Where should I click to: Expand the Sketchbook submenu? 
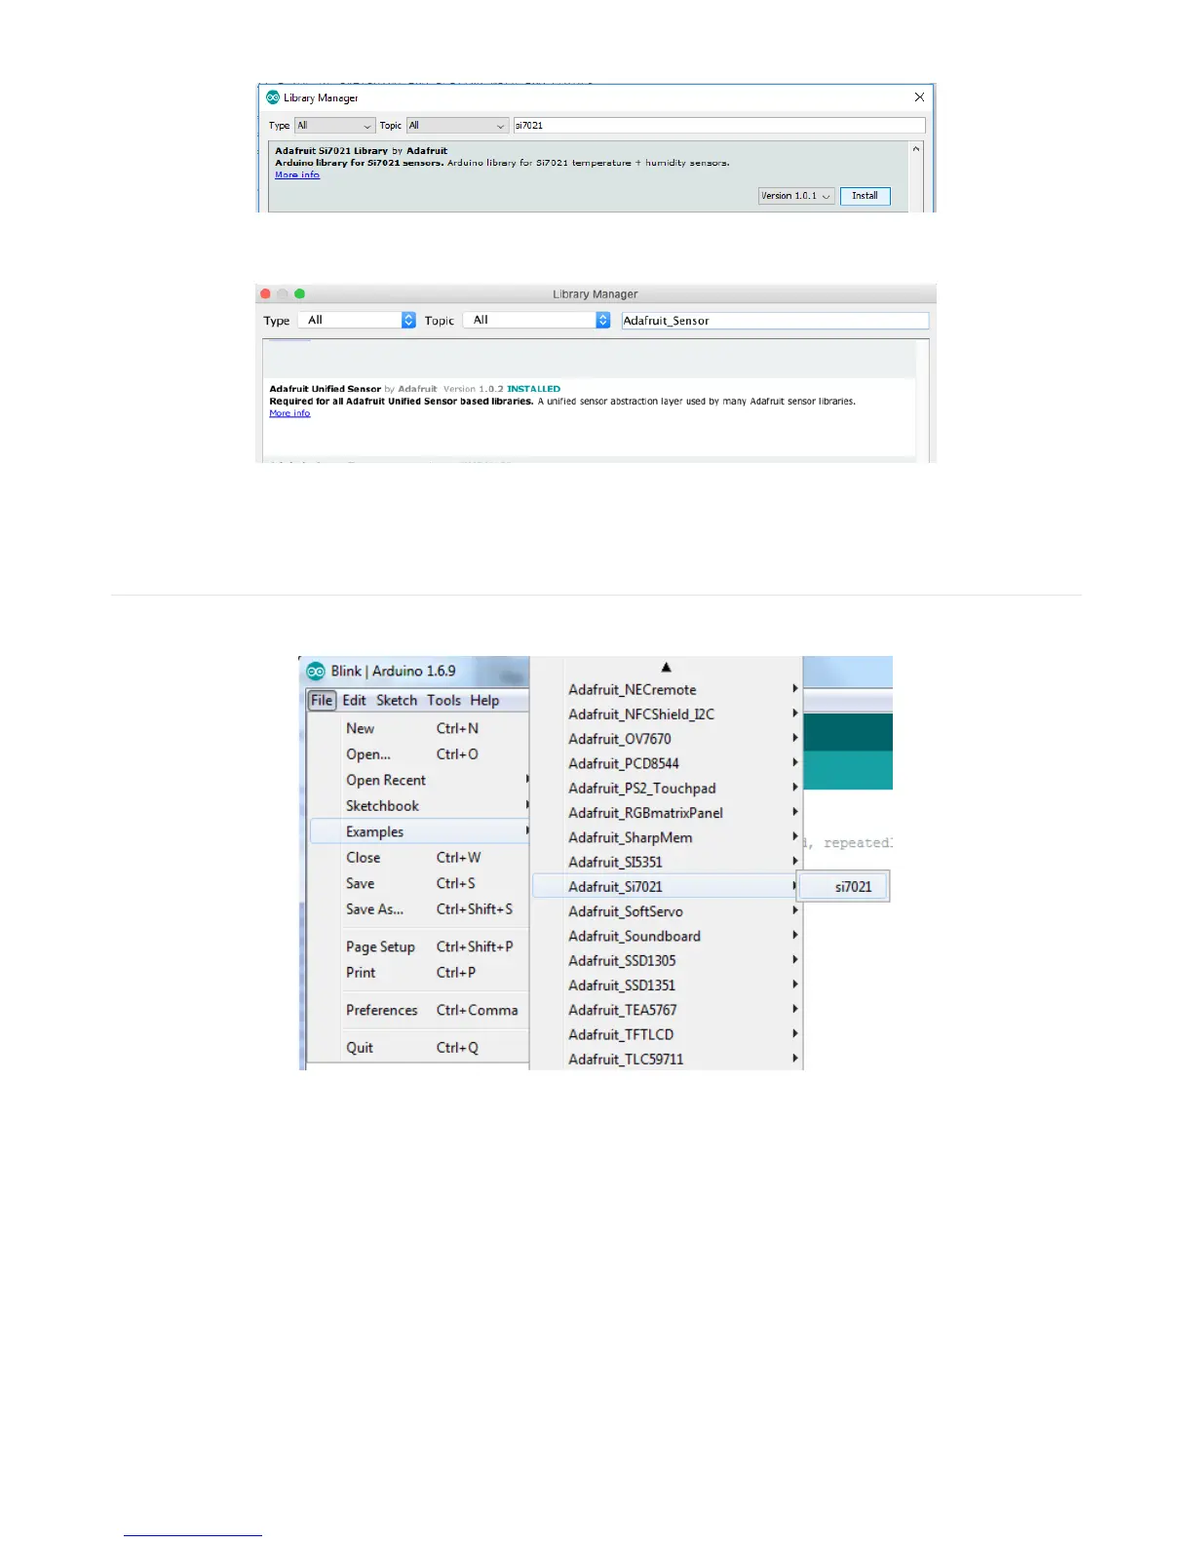pyautogui.click(x=526, y=805)
